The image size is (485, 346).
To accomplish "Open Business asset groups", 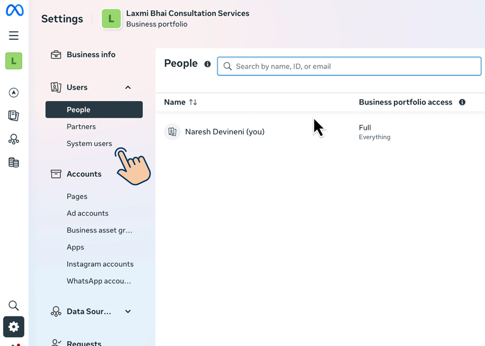I will pos(99,230).
